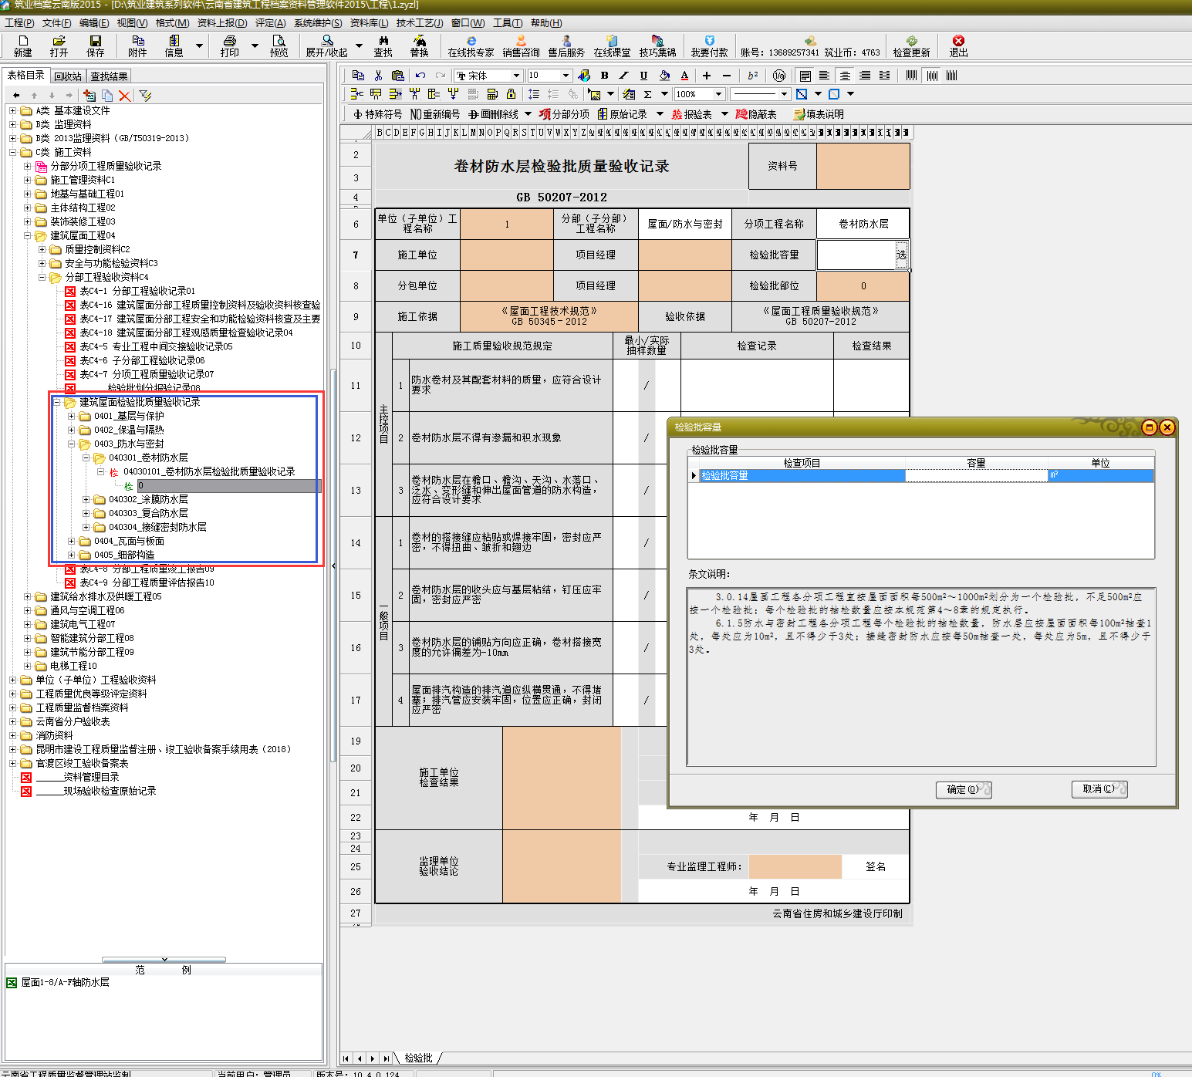Click the 我要付款 payment icon
Viewport: 1192px width, 1077px height.
pos(709,46)
